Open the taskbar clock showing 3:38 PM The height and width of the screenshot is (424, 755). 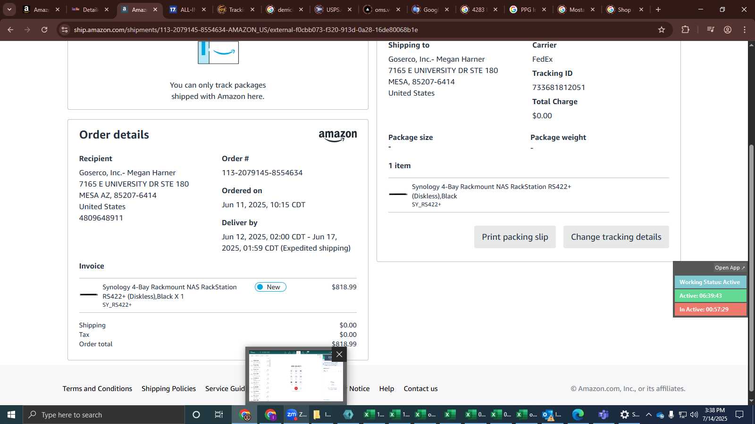point(714,415)
